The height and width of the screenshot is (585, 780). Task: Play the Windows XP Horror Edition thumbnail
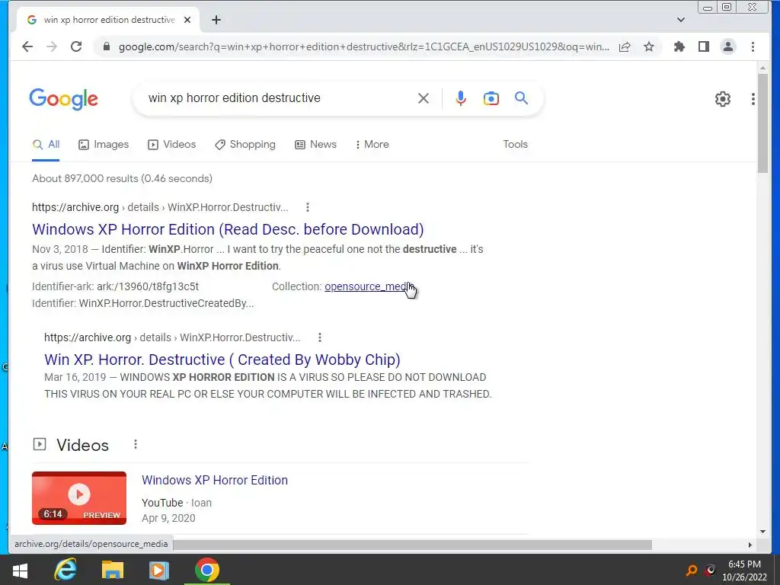click(79, 498)
